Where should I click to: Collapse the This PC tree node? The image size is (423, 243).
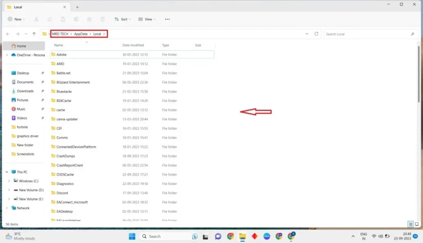[x=7, y=172]
